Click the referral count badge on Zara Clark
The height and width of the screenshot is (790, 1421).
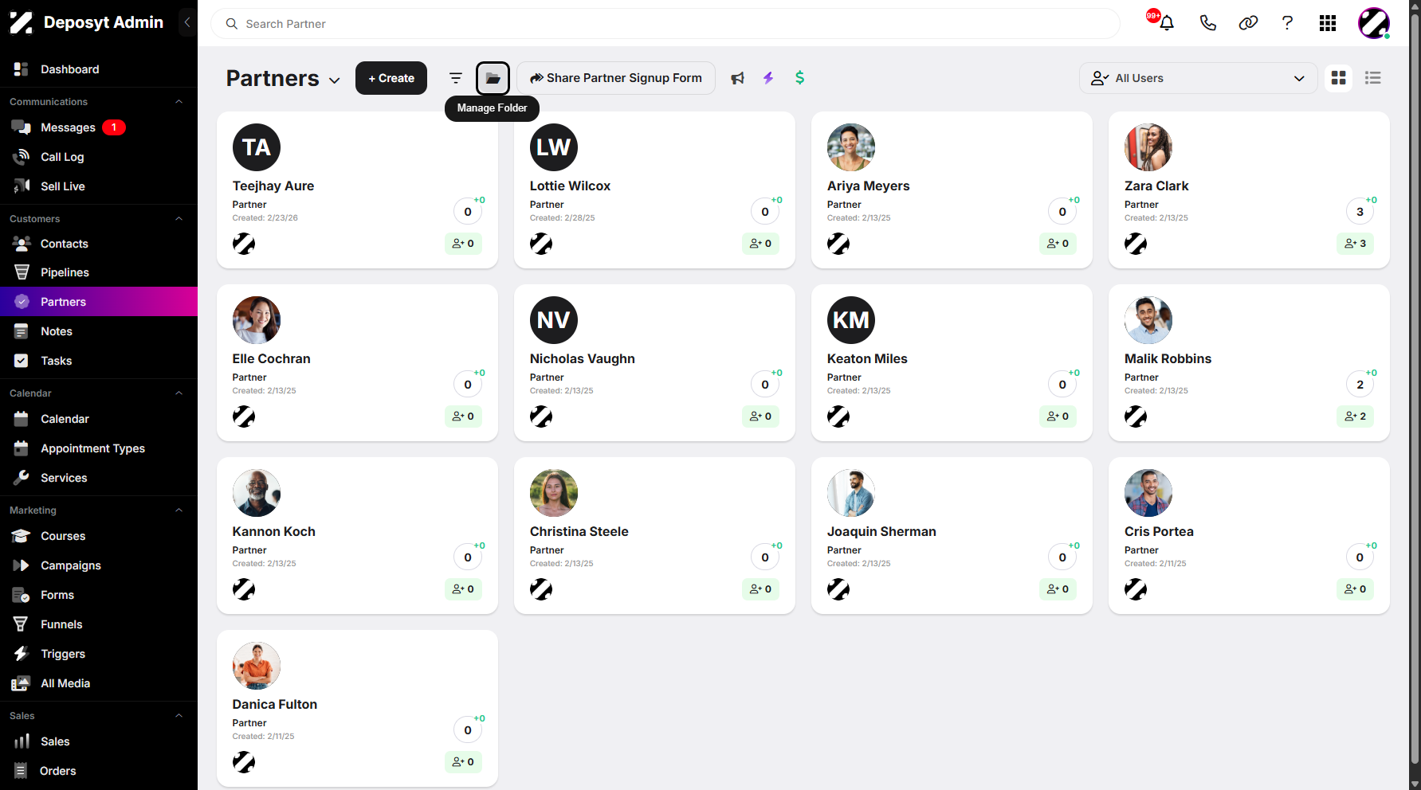(1355, 244)
